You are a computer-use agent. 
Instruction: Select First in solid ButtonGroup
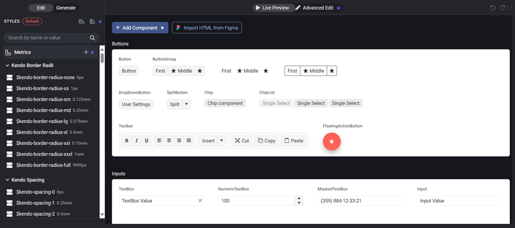[160, 71]
